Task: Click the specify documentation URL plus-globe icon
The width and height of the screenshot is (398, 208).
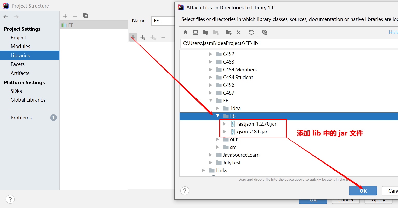Action: pos(143,38)
